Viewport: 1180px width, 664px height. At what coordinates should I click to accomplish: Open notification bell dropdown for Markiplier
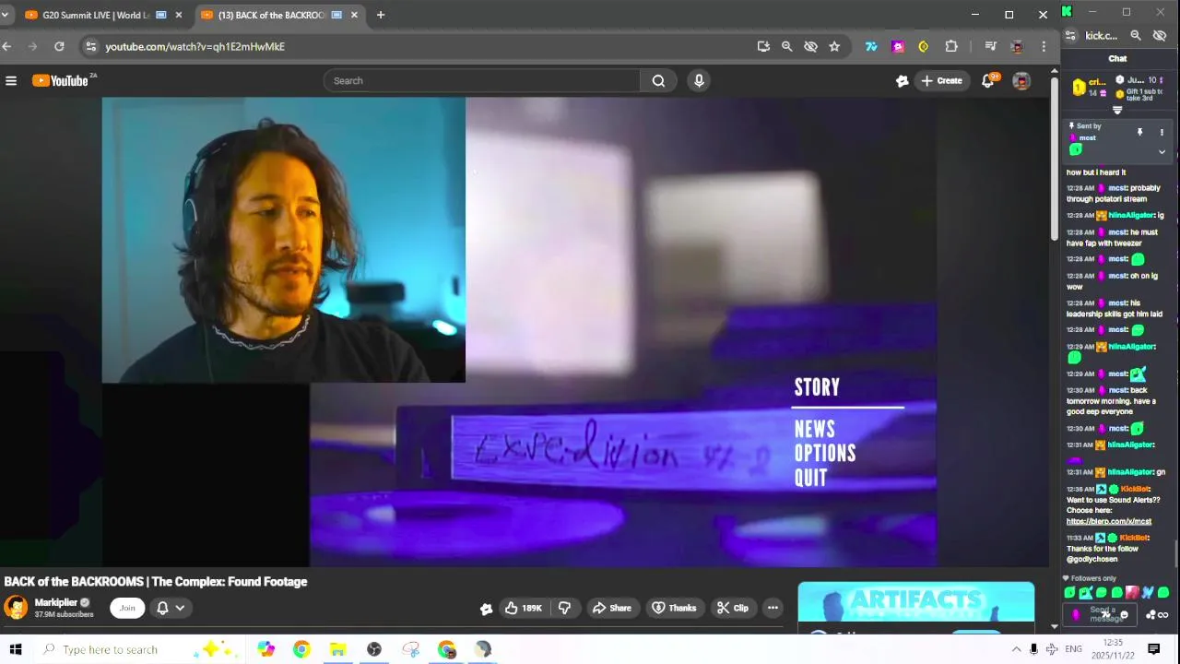[x=171, y=608]
